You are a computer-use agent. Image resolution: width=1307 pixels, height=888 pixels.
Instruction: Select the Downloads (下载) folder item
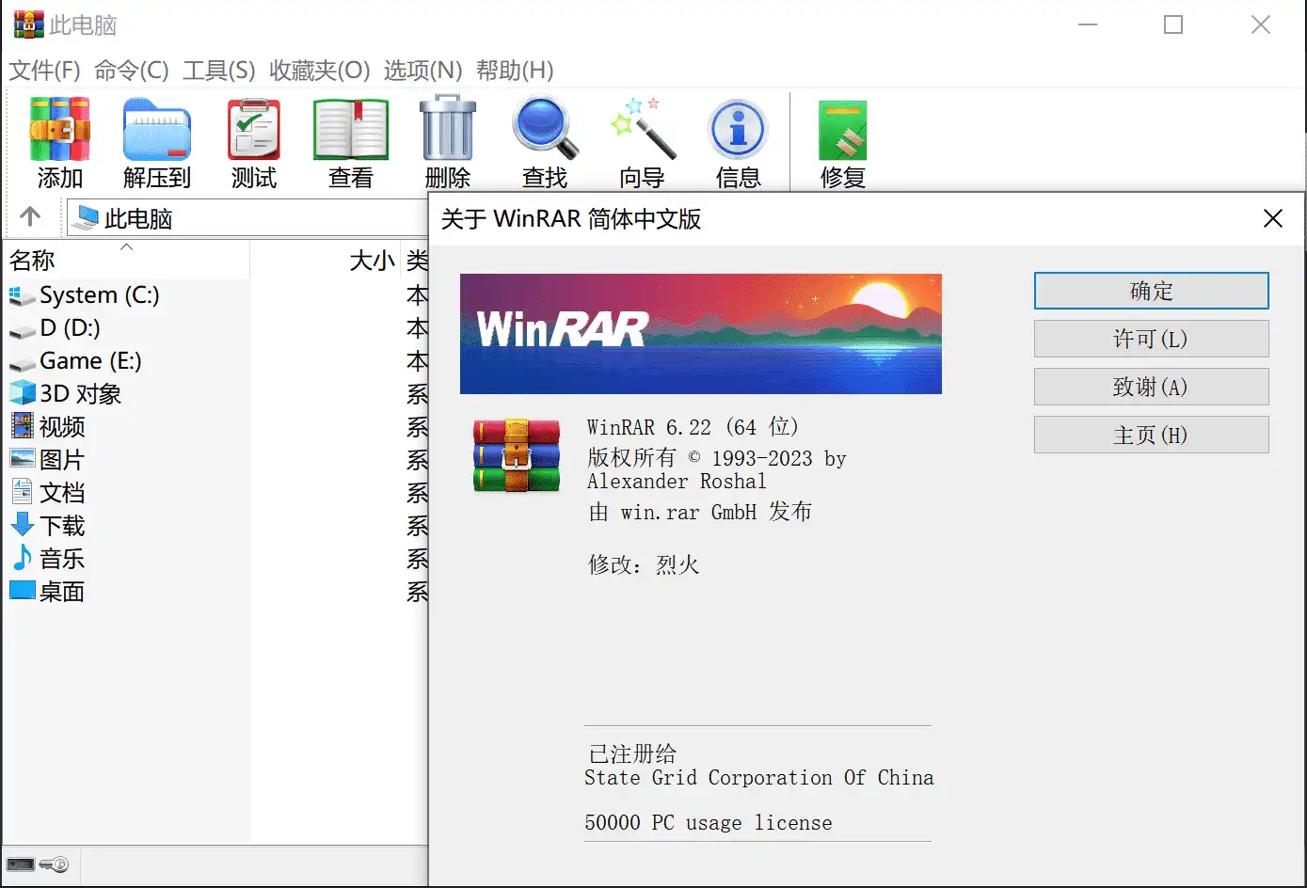[62, 526]
